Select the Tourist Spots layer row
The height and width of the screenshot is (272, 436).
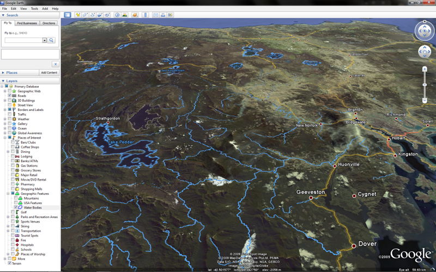coord(29,236)
